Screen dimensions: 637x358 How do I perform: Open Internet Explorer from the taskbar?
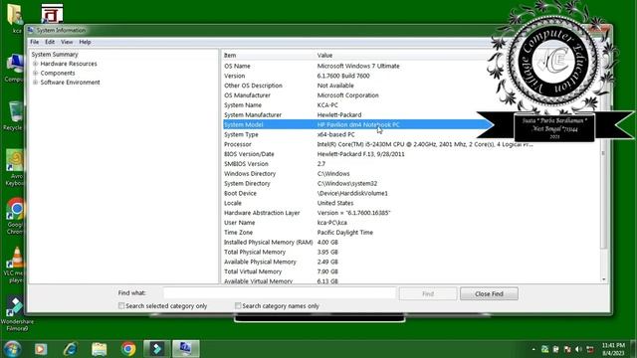coord(71,349)
